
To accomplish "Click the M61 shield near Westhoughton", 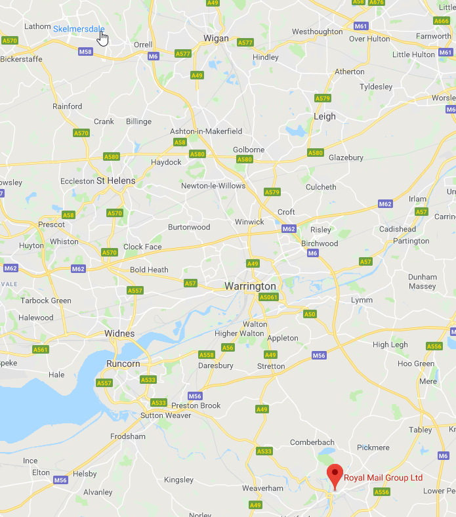I will coord(361,26).
